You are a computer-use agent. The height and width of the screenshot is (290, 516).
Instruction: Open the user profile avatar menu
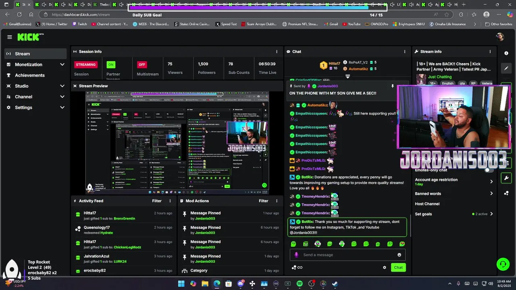point(500,37)
